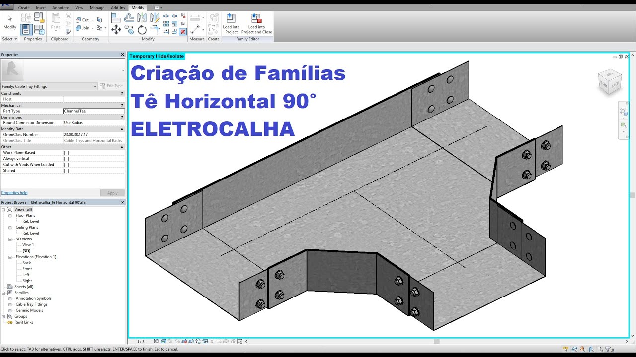The height and width of the screenshot is (357, 636).
Task: Close the Project Browser panel
Action: click(x=123, y=202)
